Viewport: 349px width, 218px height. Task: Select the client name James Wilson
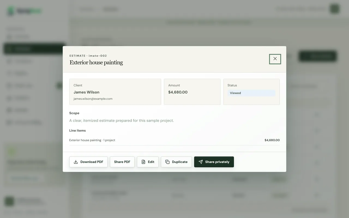click(x=86, y=92)
